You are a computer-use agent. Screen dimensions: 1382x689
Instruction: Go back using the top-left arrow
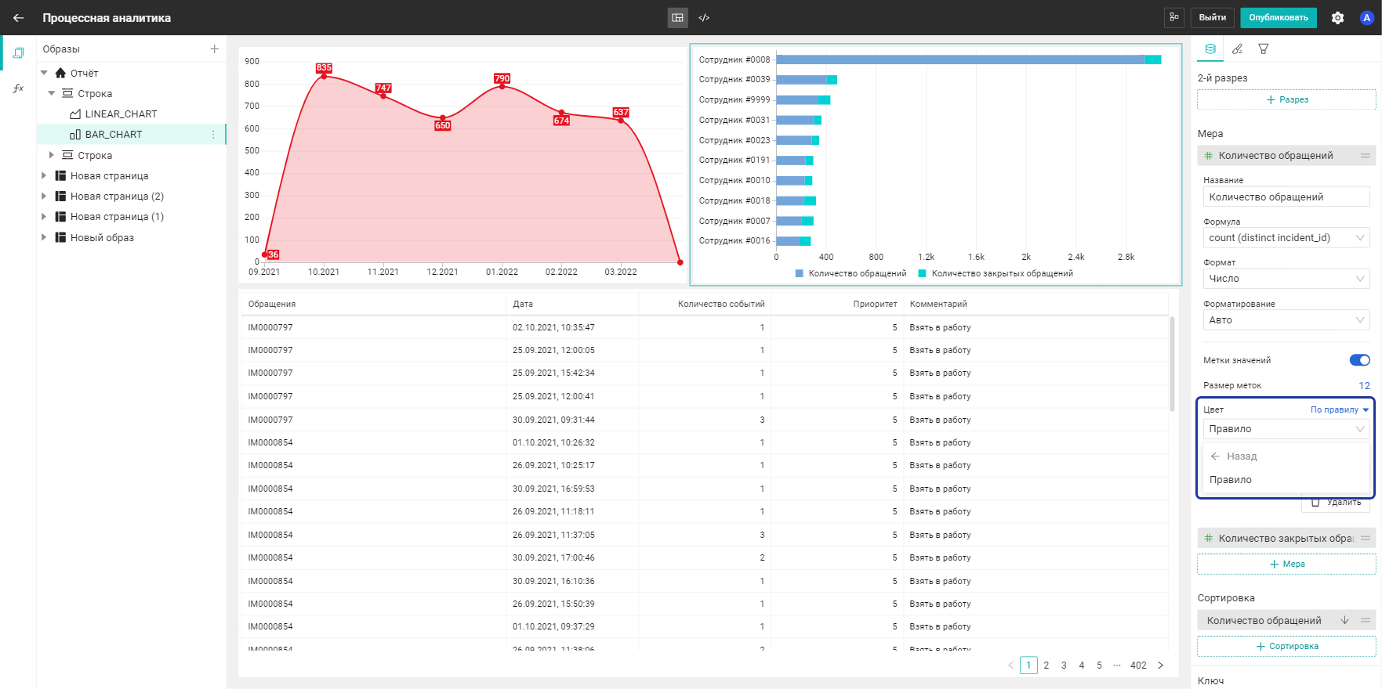coord(19,17)
